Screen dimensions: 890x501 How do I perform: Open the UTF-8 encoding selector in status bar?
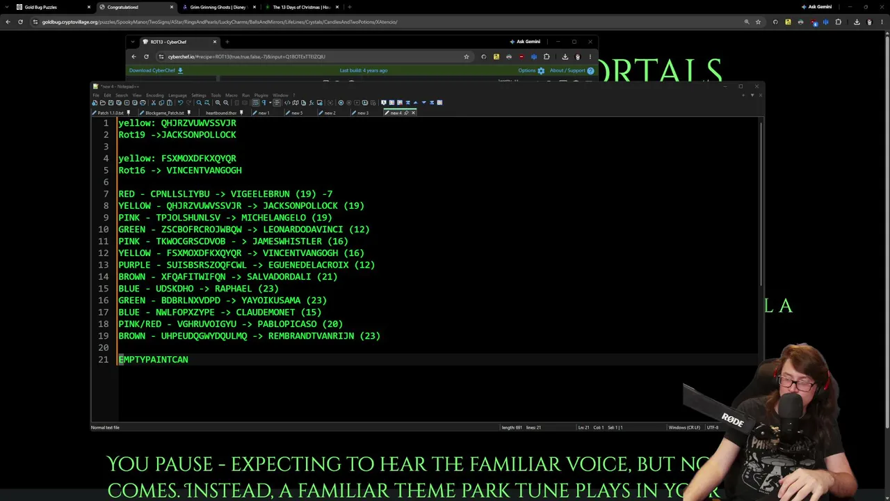[713, 427]
